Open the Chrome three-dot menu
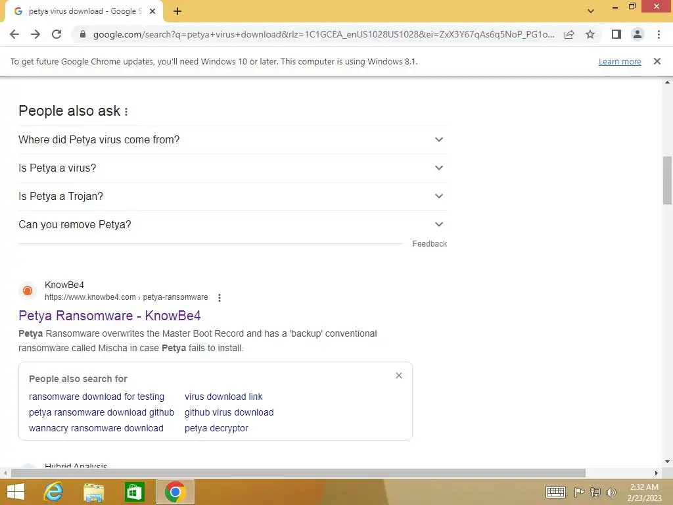This screenshot has height=505, width=673. point(659,34)
